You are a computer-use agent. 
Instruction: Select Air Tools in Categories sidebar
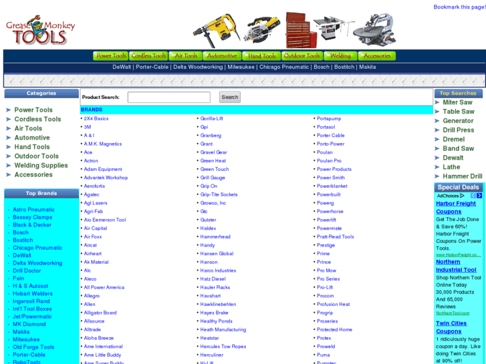tap(28, 128)
